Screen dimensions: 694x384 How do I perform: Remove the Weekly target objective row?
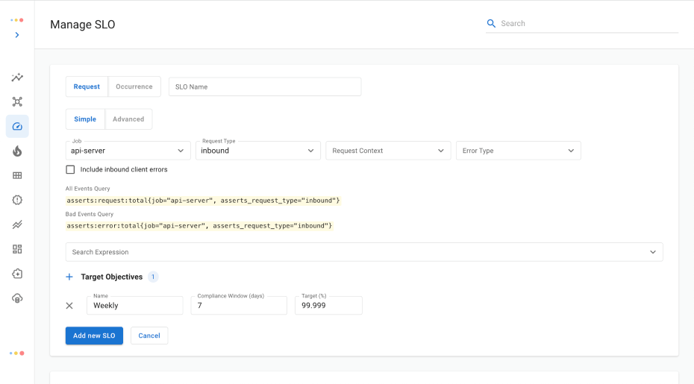[69, 306]
